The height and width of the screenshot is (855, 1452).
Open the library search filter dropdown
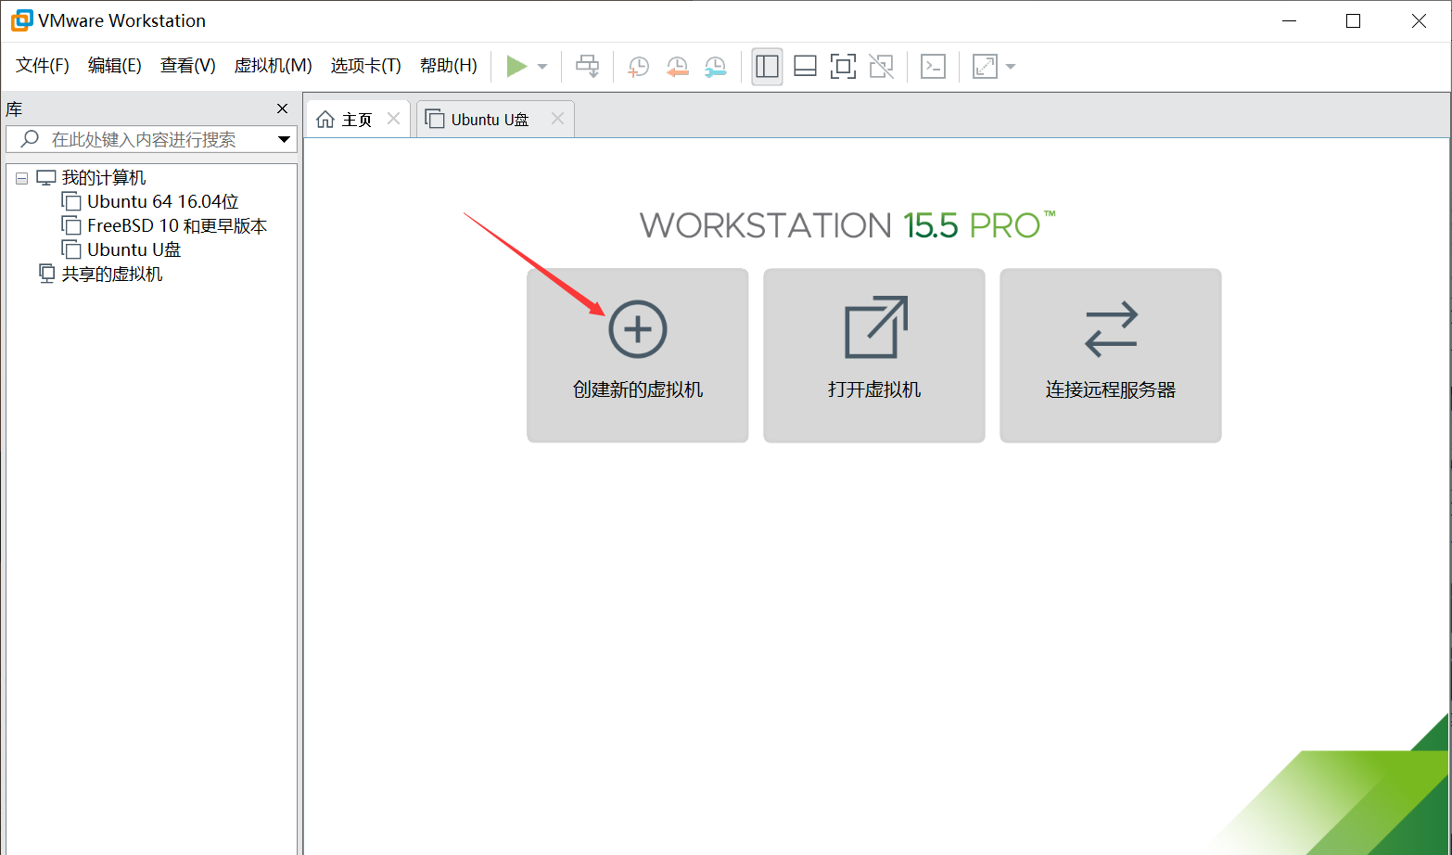point(284,139)
